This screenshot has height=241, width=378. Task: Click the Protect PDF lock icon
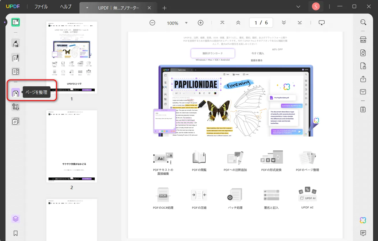[x=363, y=66]
